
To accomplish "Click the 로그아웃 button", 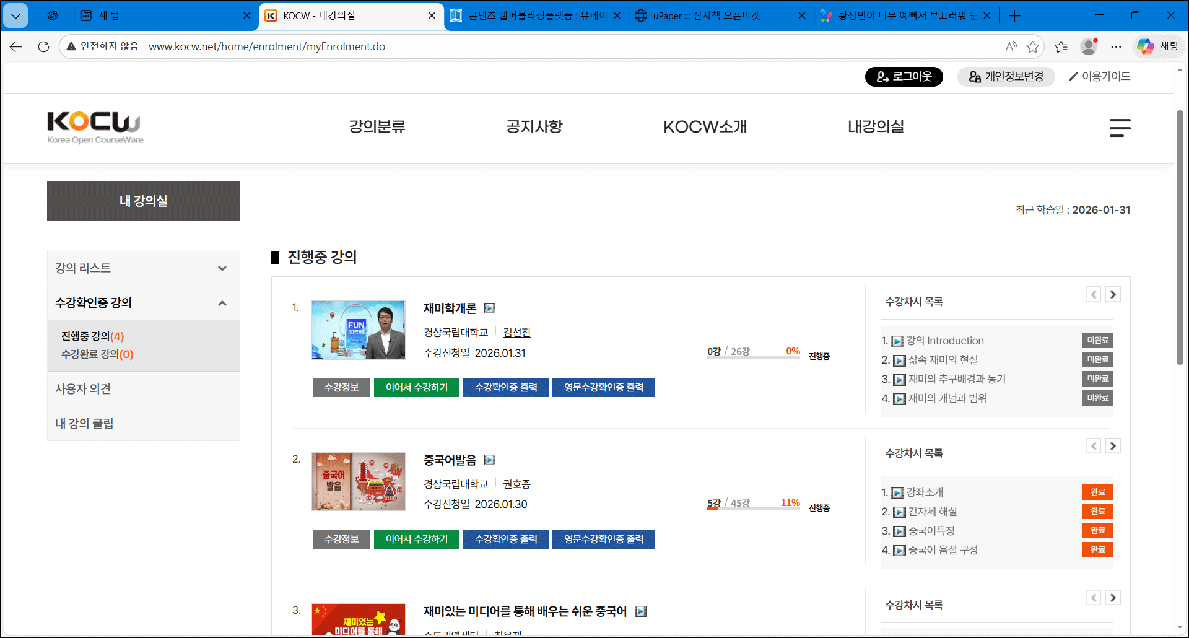I will 904,77.
